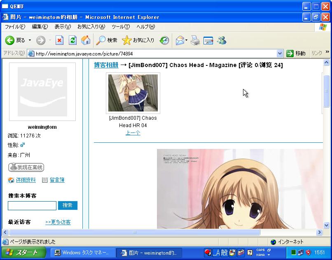Click the horizontal scrollbar thumb
This screenshot has width=332, height=260.
[x=134, y=232]
